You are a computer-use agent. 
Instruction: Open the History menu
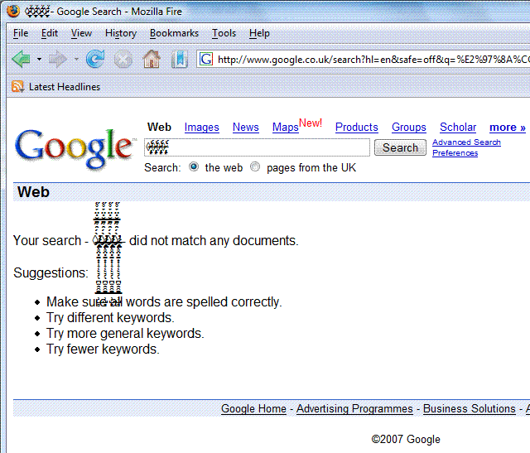121,33
